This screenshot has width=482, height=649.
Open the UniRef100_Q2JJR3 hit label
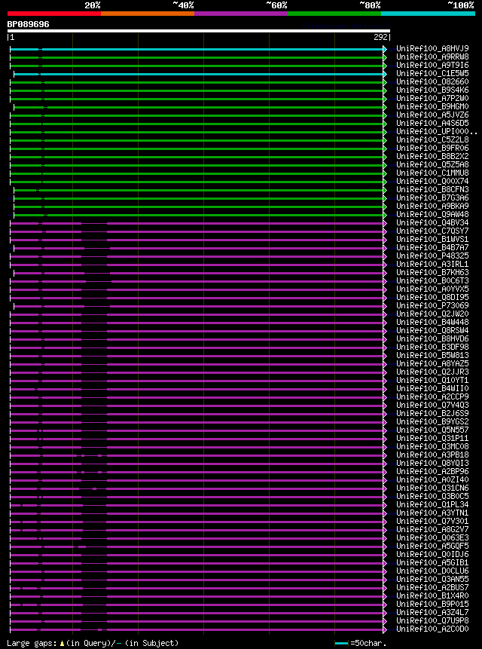[432, 372]
